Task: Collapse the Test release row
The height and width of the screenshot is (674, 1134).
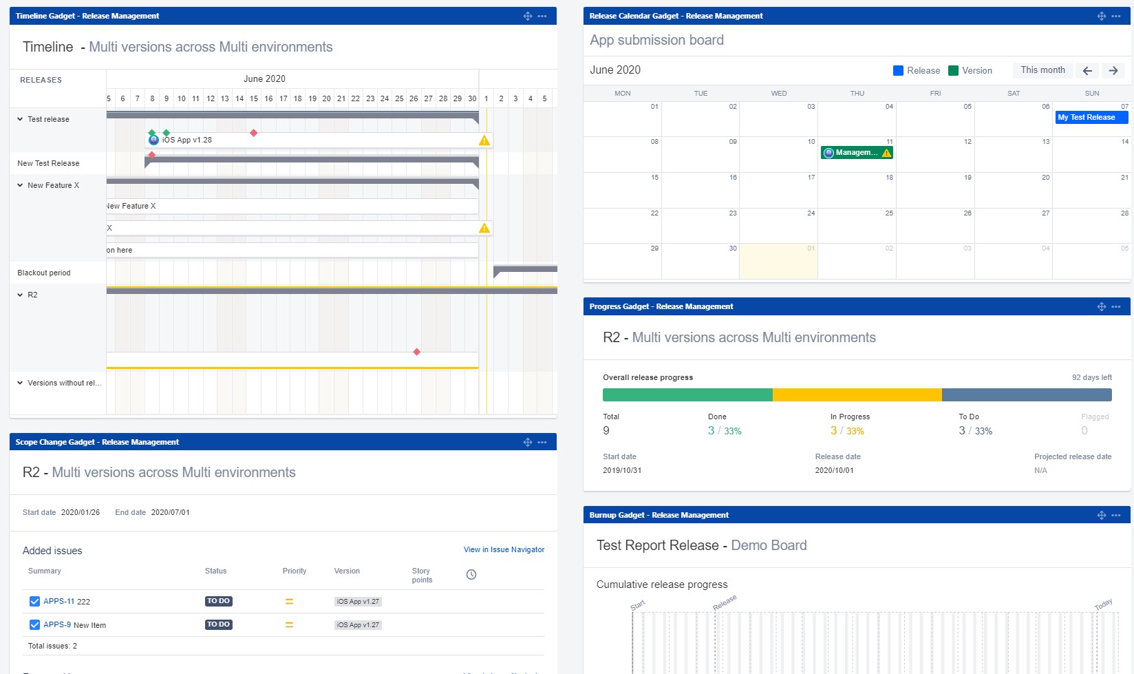Action: 20,119
